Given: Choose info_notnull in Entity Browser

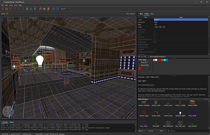Looking at the screenshot, I should coord(193,125).
